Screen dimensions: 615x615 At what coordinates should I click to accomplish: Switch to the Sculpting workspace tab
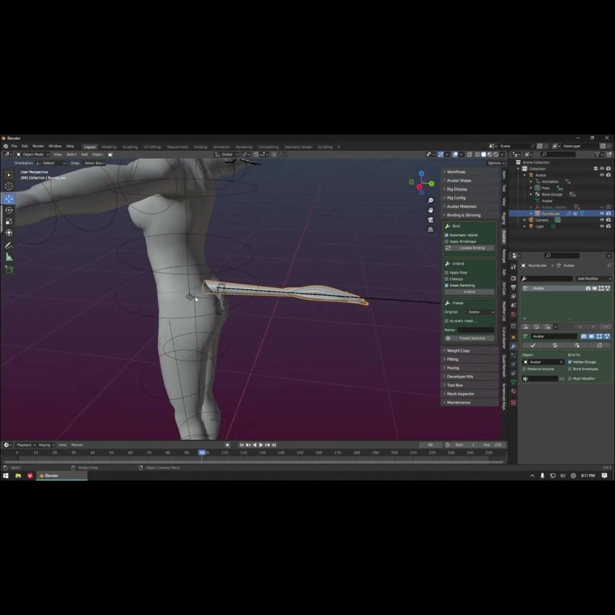pos(130,147)
